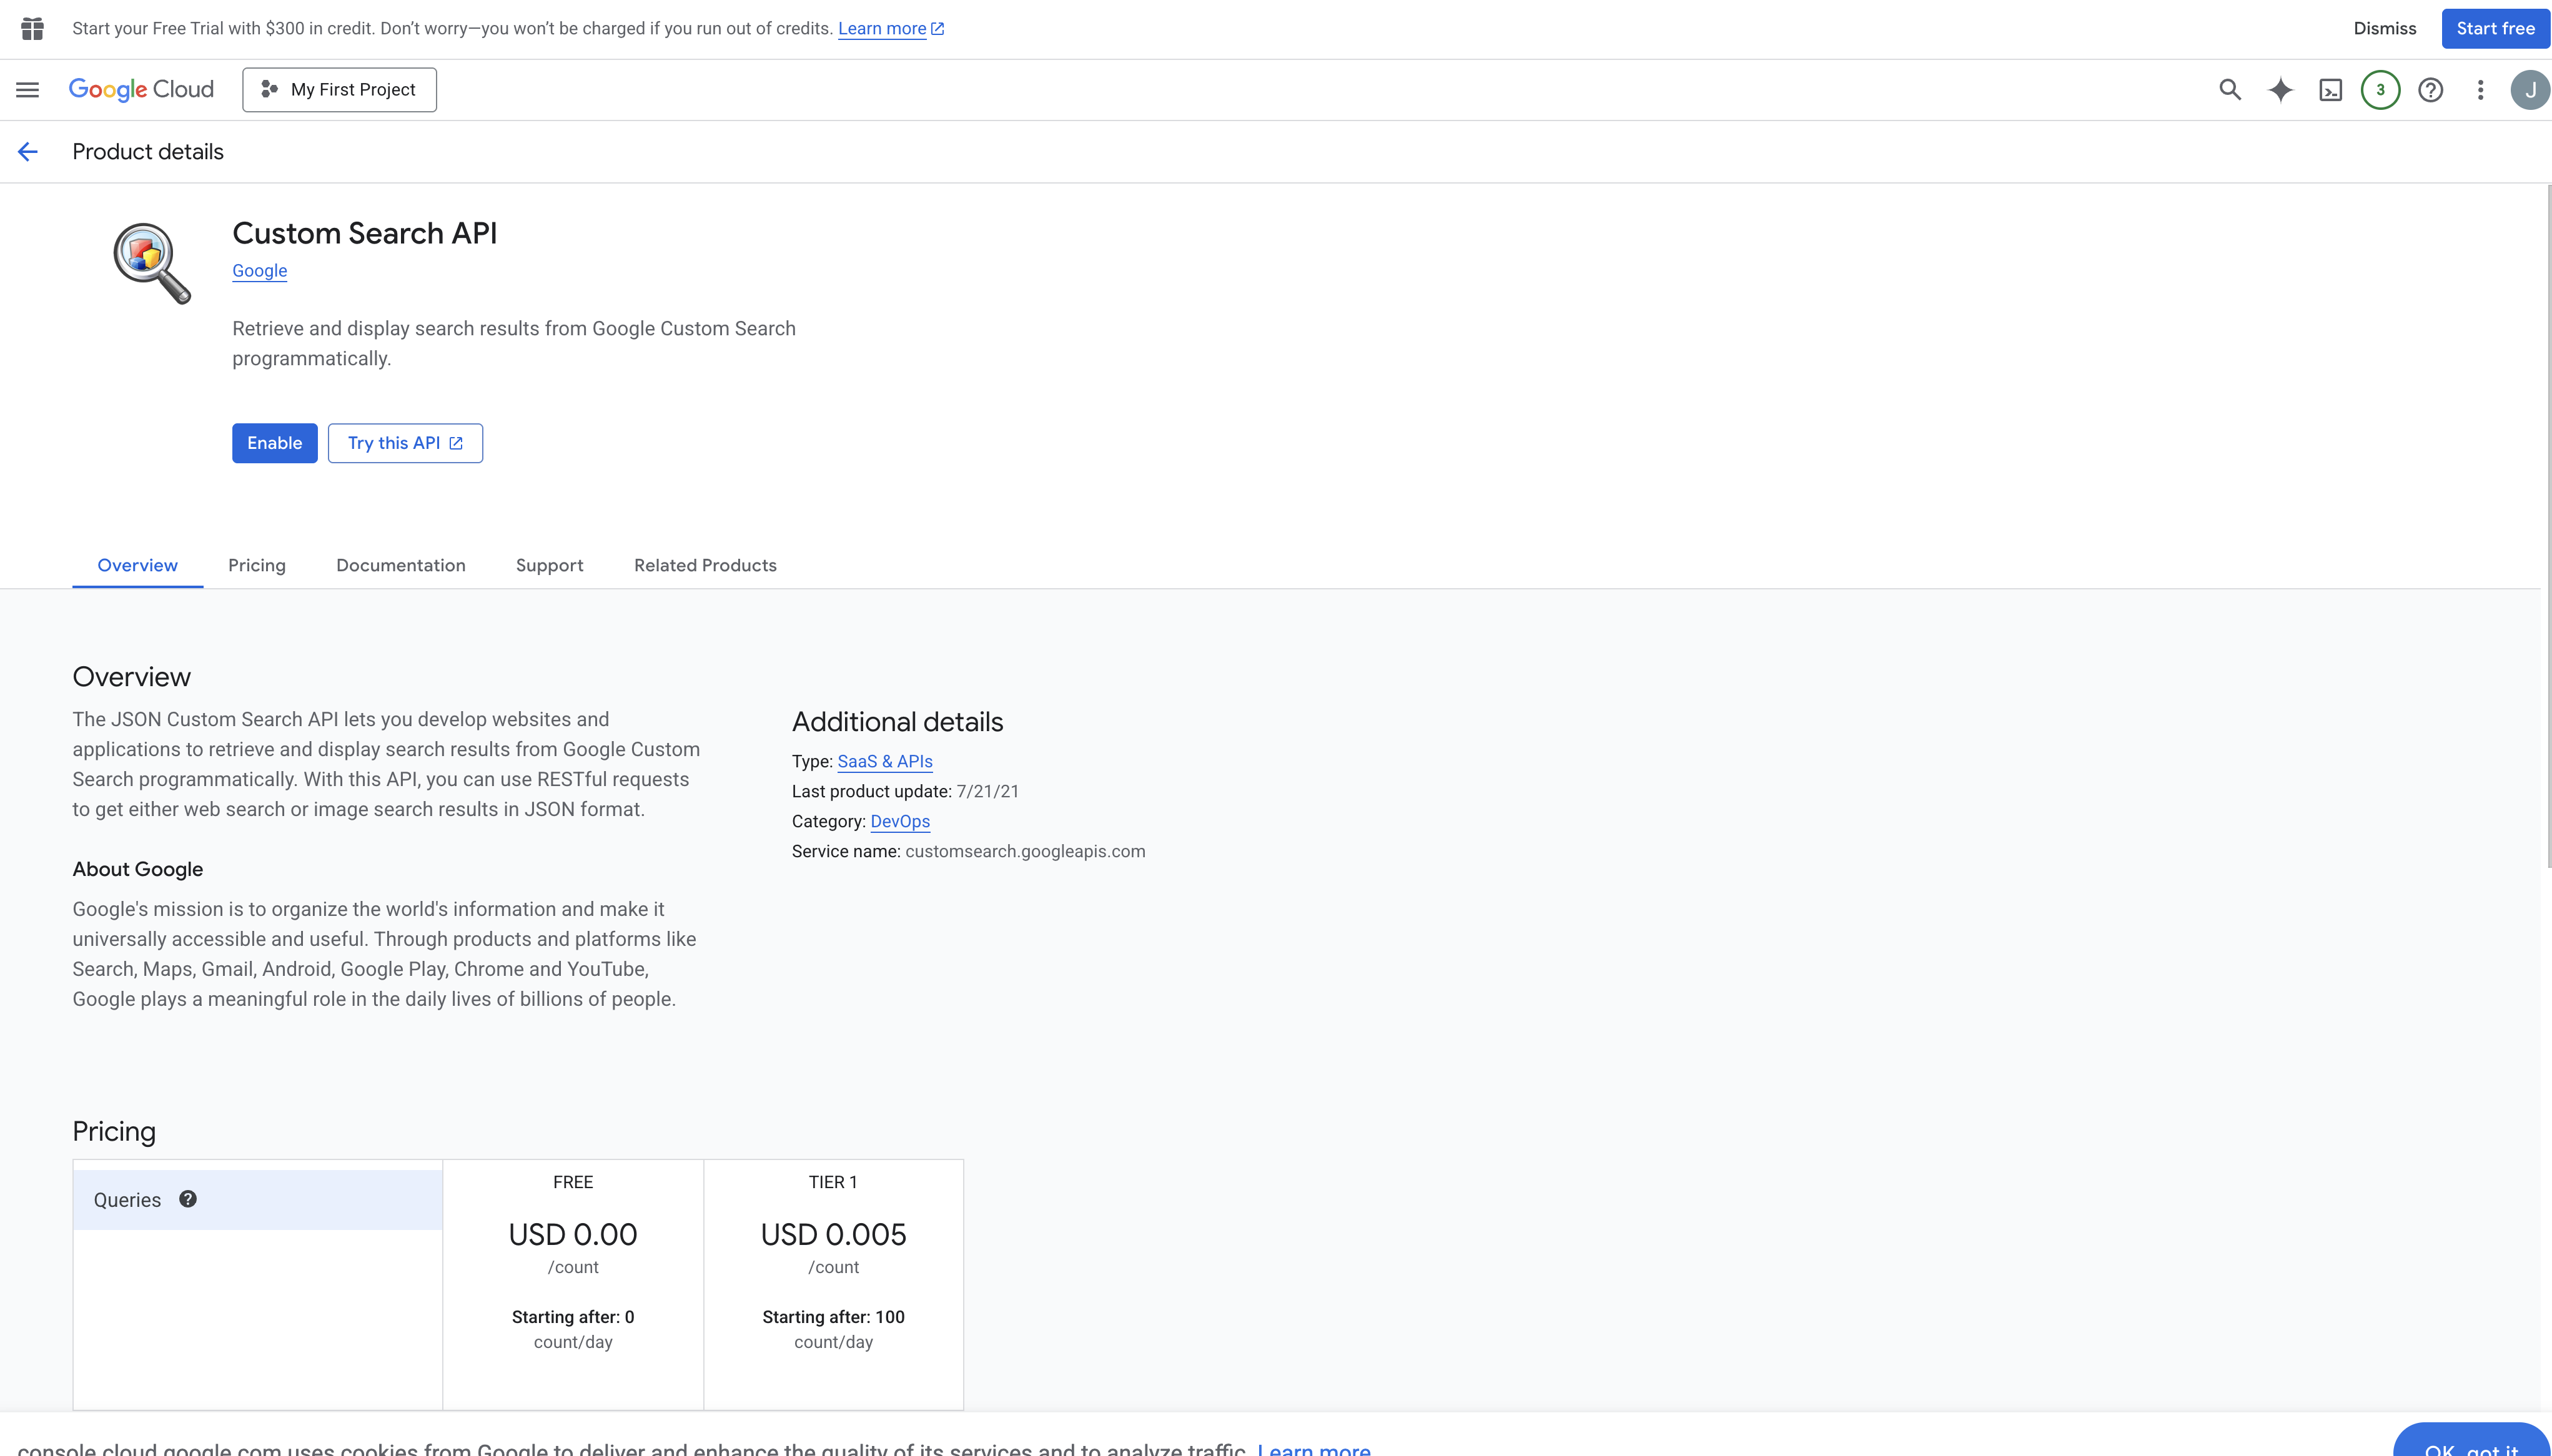Click the USD 0.00 Free price
Image resolution: width=2552 pixels, height=1456 pixels.
(x=573, y=1235)
